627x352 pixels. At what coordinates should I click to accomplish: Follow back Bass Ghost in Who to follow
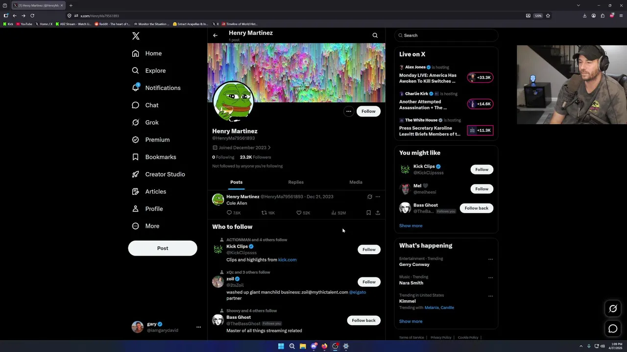click(363, 321)
